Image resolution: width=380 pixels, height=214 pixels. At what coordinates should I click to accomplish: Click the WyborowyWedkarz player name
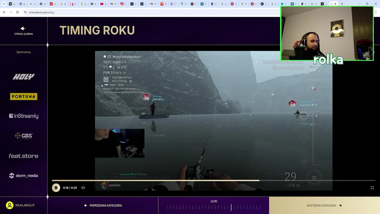click(127, 57)
